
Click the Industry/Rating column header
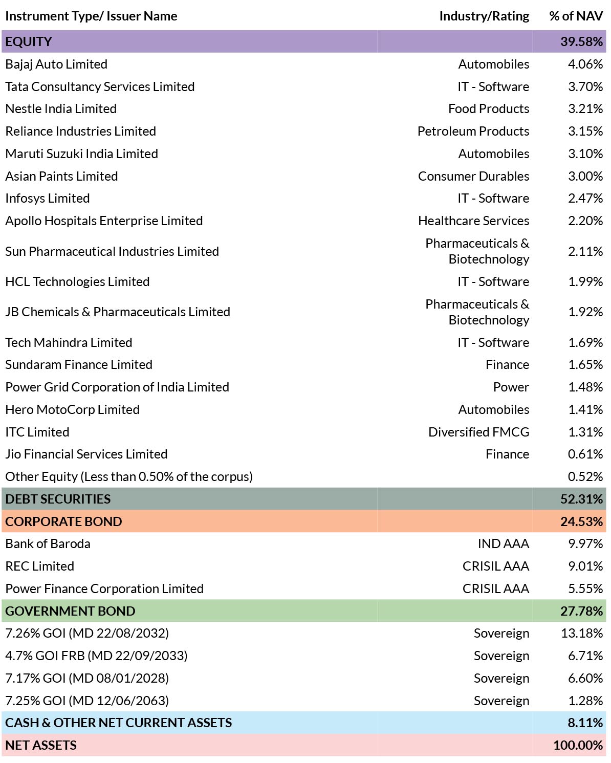point(484,16)
